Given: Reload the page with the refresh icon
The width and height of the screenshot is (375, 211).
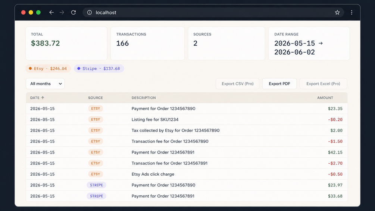Looking at the screenshot, I should (74, 12).
